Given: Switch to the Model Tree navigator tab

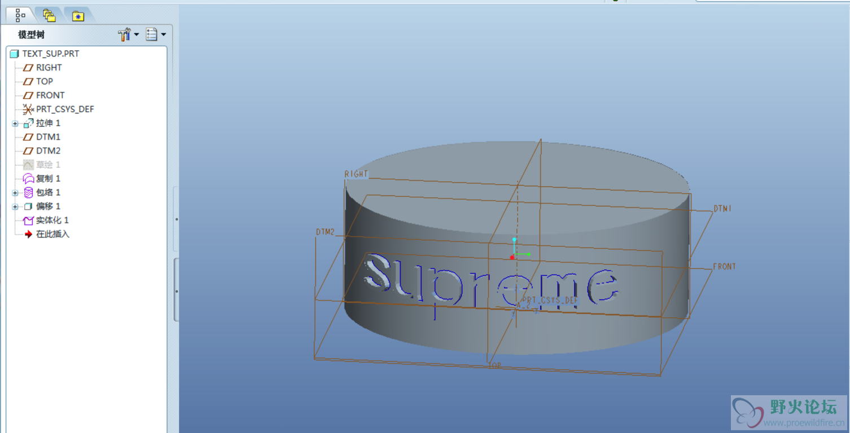Looking at the screenshot, I should point(20,15).
